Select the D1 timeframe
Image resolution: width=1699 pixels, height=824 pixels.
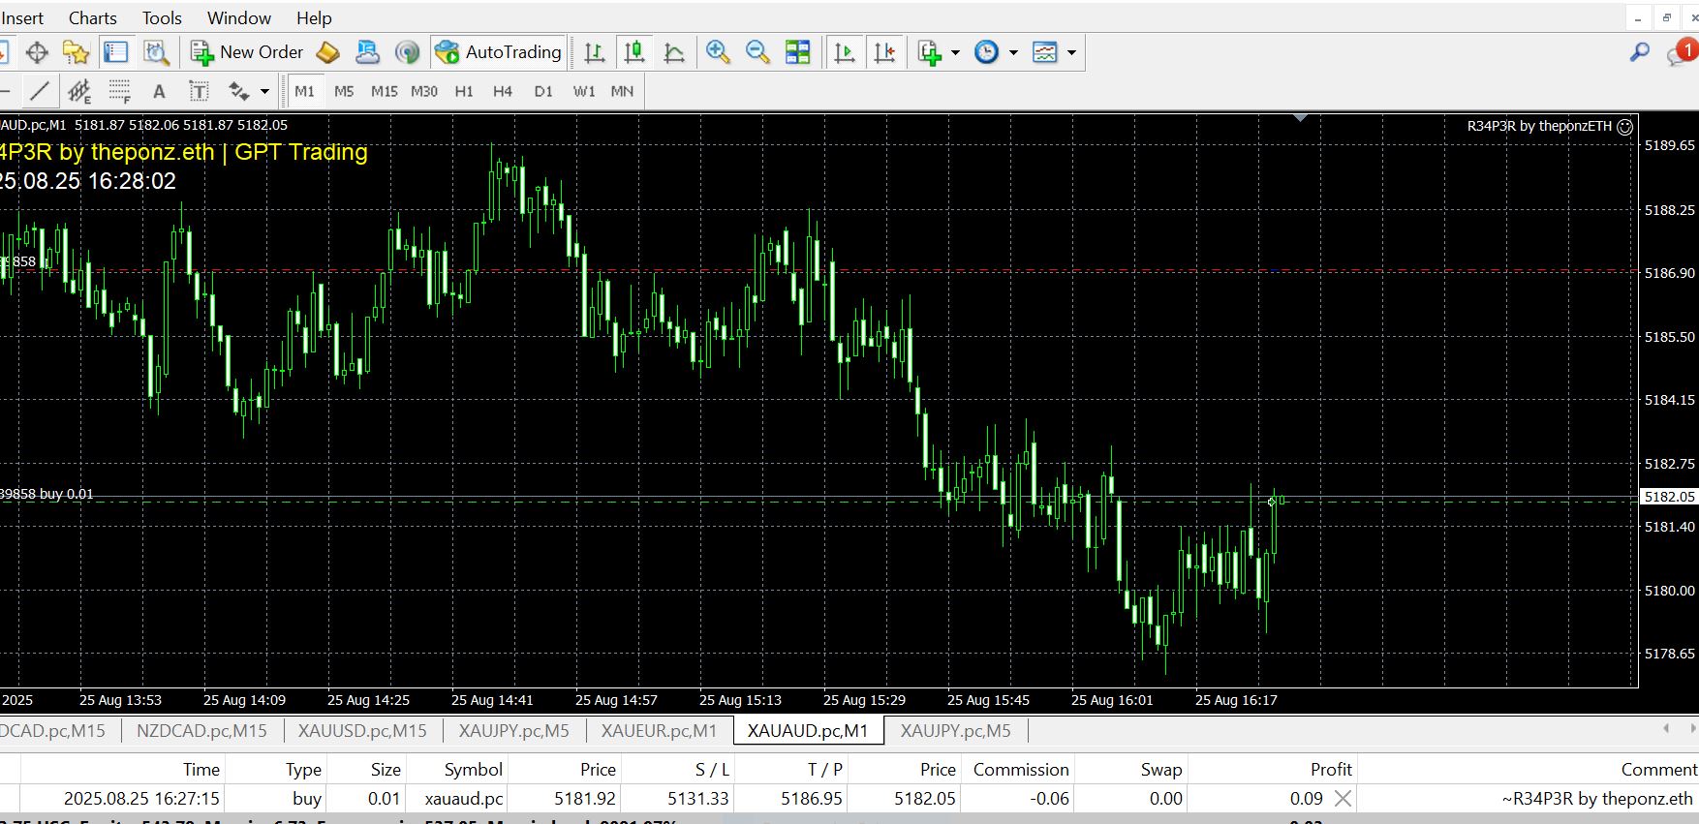tap(543, 91)
